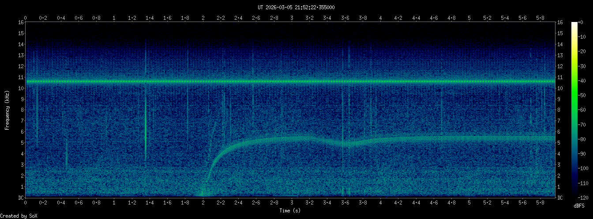This screenshot has height=219, width=593.
Task: Click the "Time (s)" axis label
Action: coord(290,211)
